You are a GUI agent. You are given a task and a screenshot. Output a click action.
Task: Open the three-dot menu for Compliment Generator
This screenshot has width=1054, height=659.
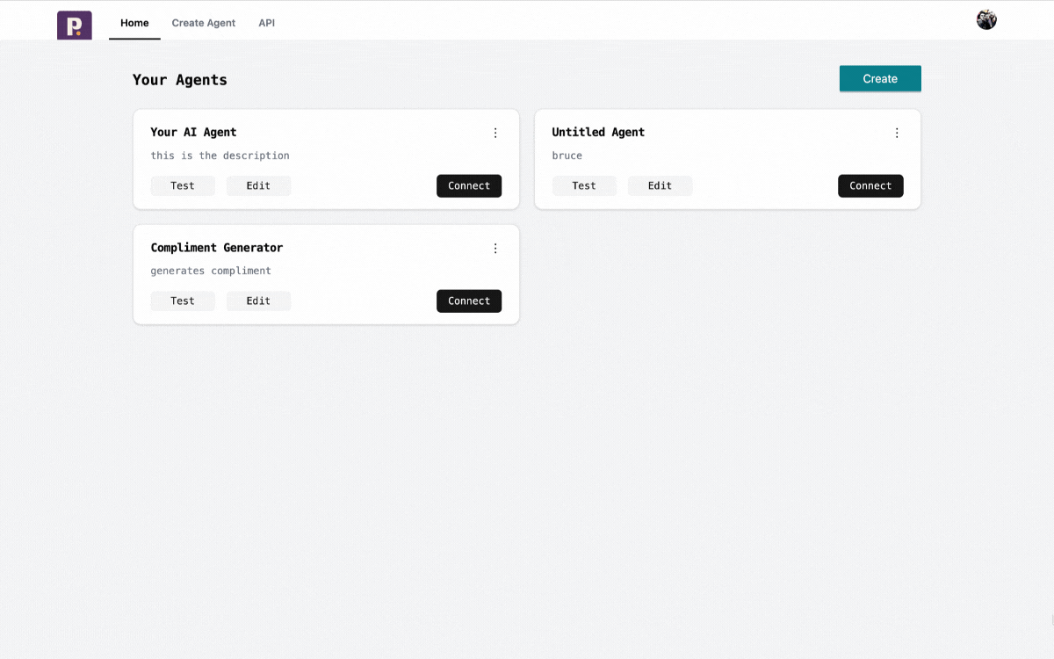(495, 249)
